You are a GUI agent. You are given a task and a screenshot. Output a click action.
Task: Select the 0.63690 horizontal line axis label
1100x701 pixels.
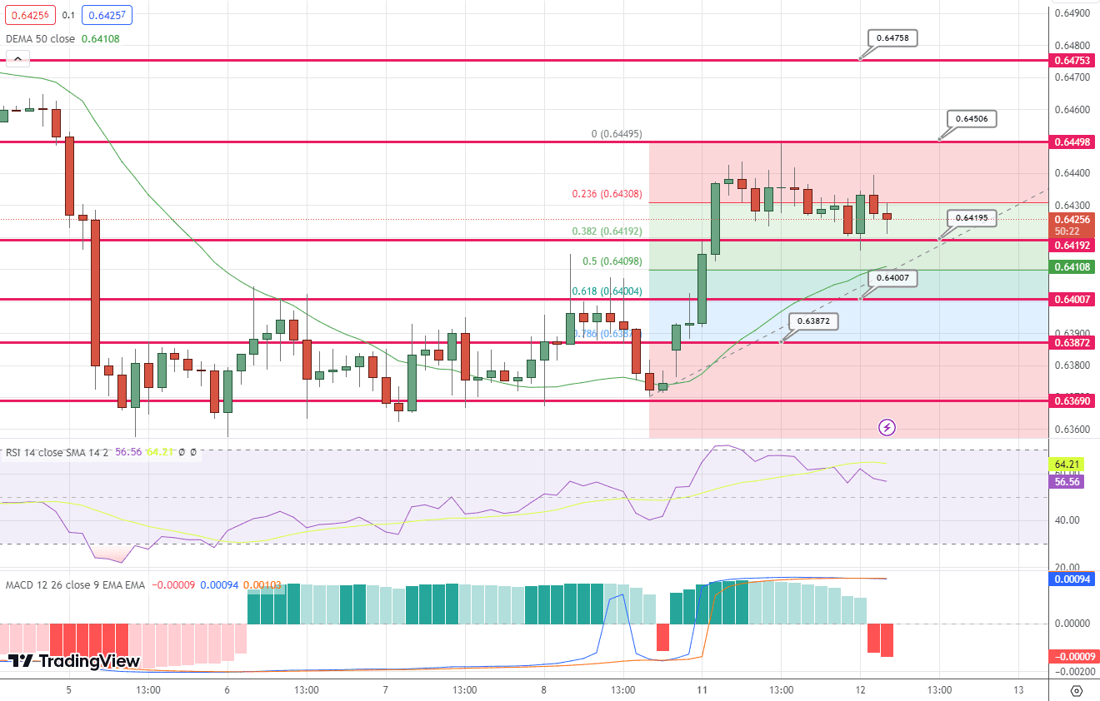[x=1073, y=400]
